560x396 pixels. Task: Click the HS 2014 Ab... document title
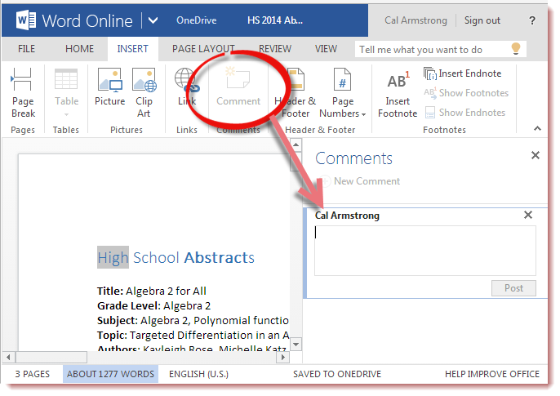[275, 20]
